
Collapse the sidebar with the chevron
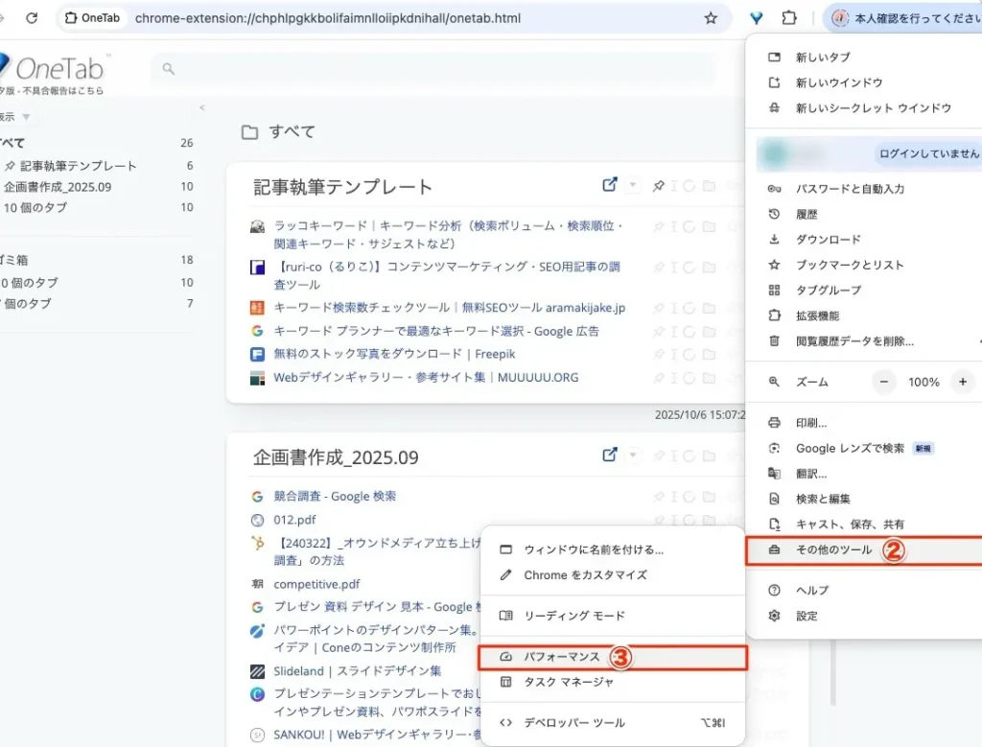(x=201, y=107)
